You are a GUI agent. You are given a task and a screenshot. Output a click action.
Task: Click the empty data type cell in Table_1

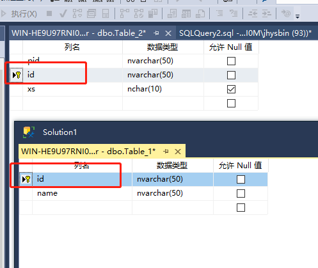(x=173, y=207)
